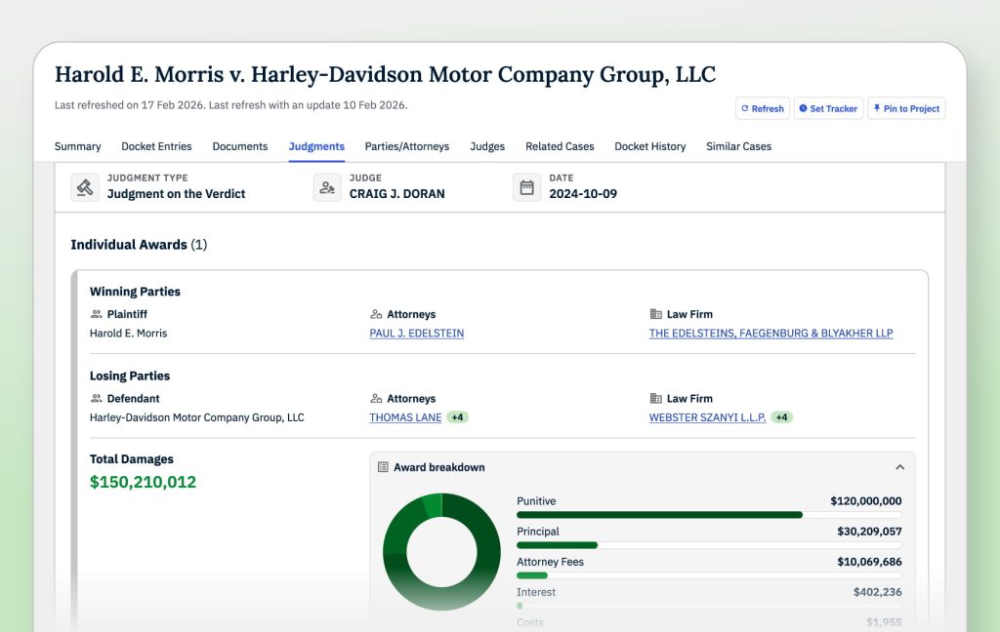Click the Attorneys icon under Losing Parties

point(376,399)
